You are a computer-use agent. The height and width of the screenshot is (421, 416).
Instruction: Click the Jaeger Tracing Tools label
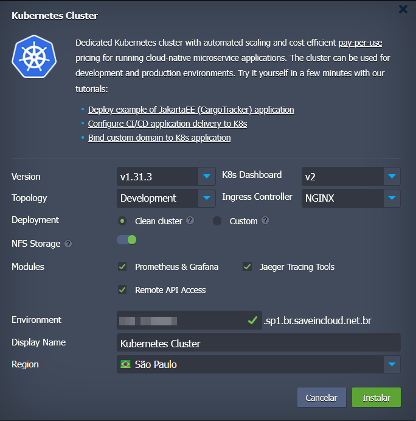coord(297,267)
